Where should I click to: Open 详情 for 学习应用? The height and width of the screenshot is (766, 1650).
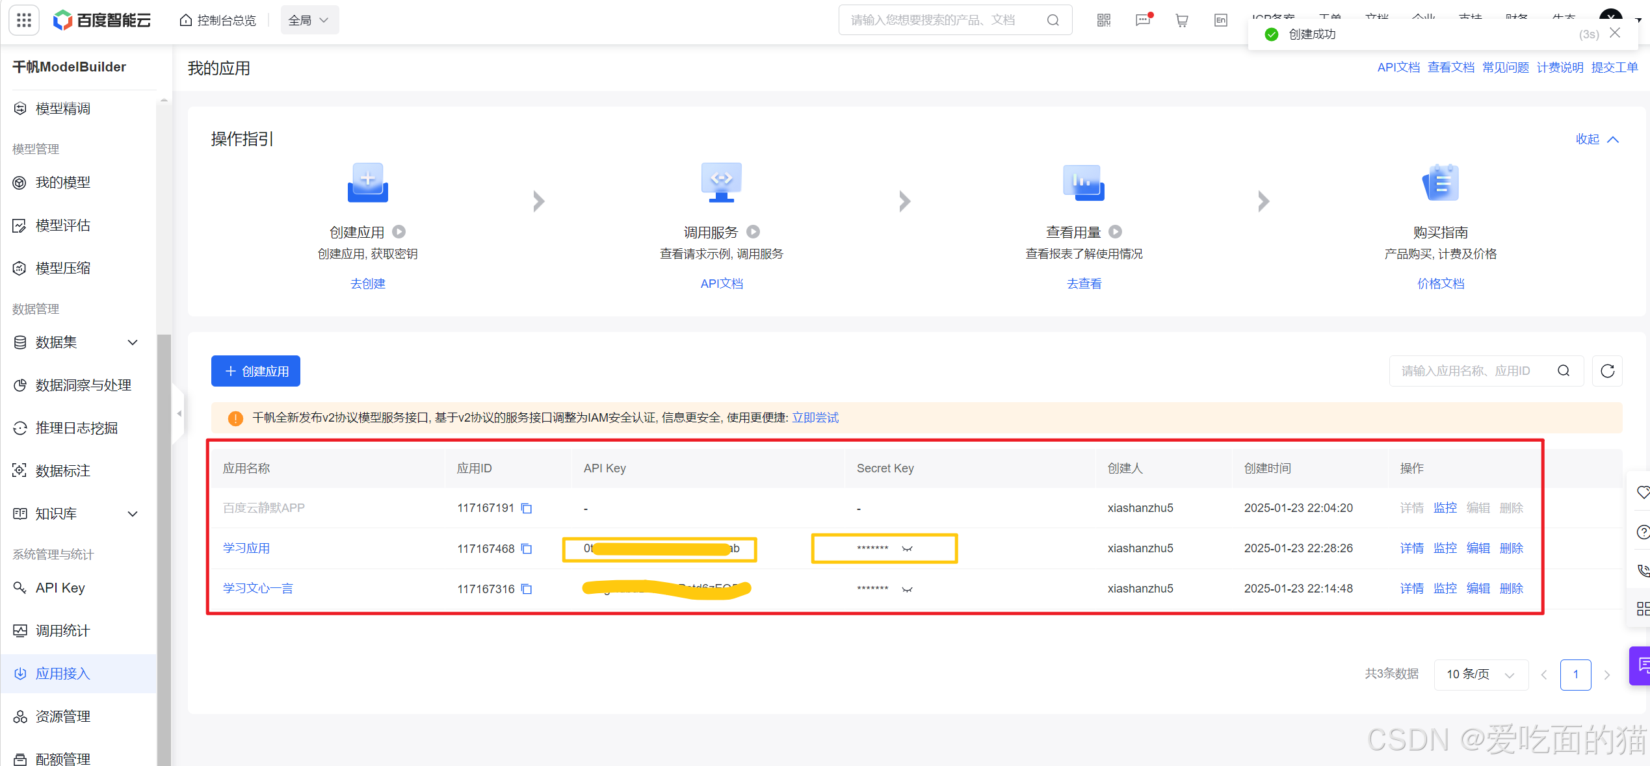click(x=1411, y=548)
